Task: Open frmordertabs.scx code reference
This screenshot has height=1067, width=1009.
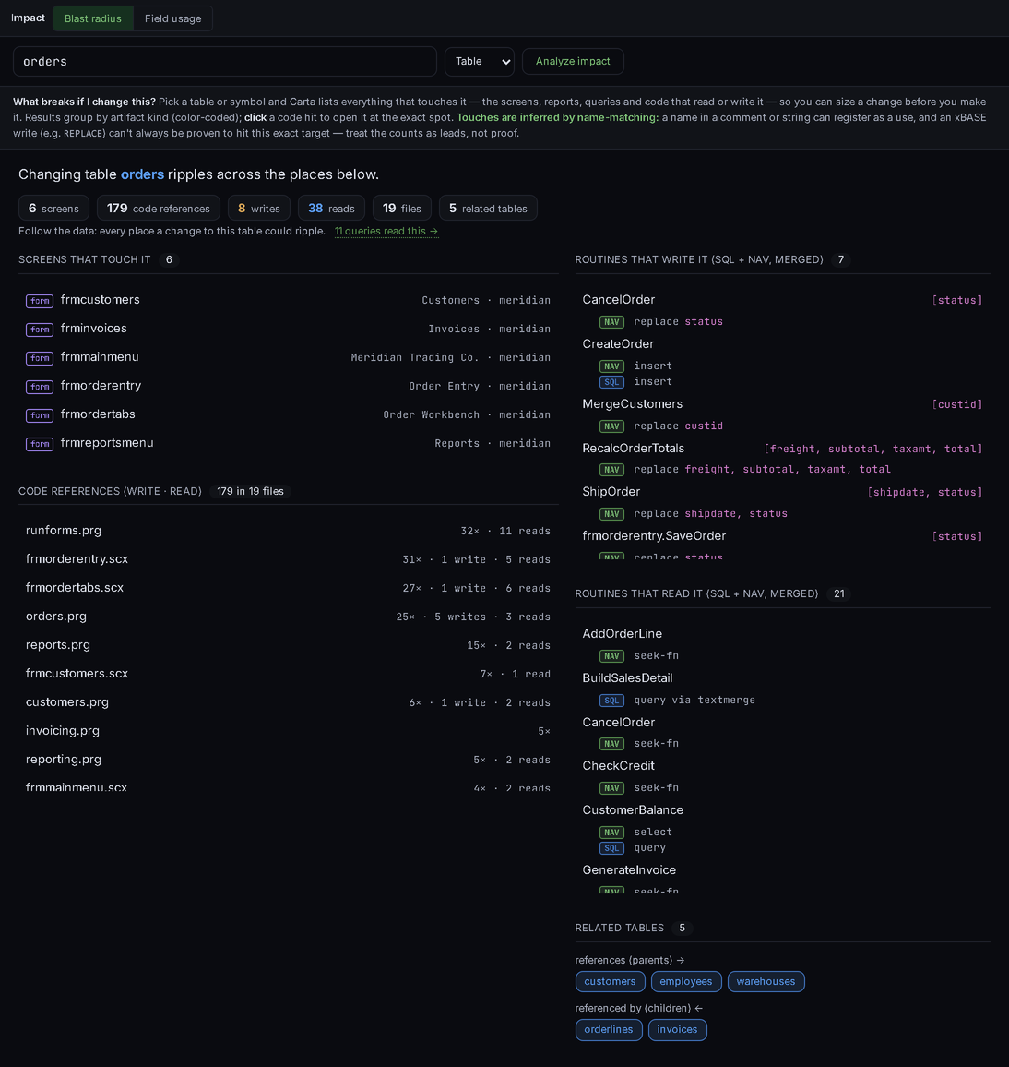Action: (289, 588)
